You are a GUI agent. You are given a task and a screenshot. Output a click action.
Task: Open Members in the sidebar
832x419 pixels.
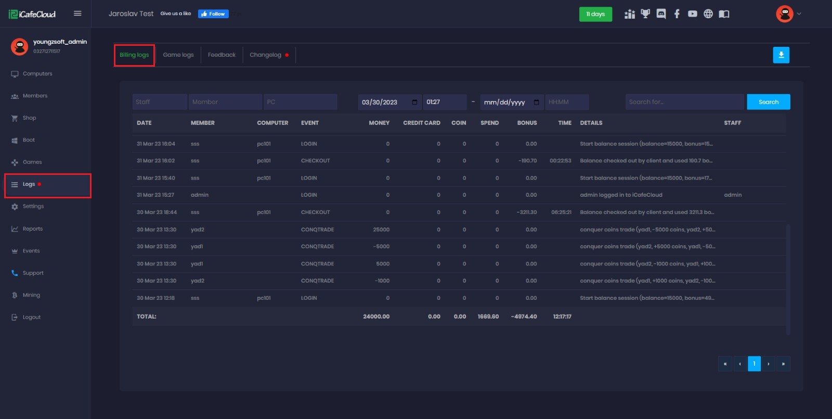point(35,96)
